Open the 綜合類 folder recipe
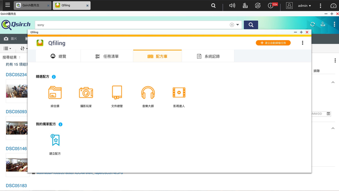 click(55, 93)
